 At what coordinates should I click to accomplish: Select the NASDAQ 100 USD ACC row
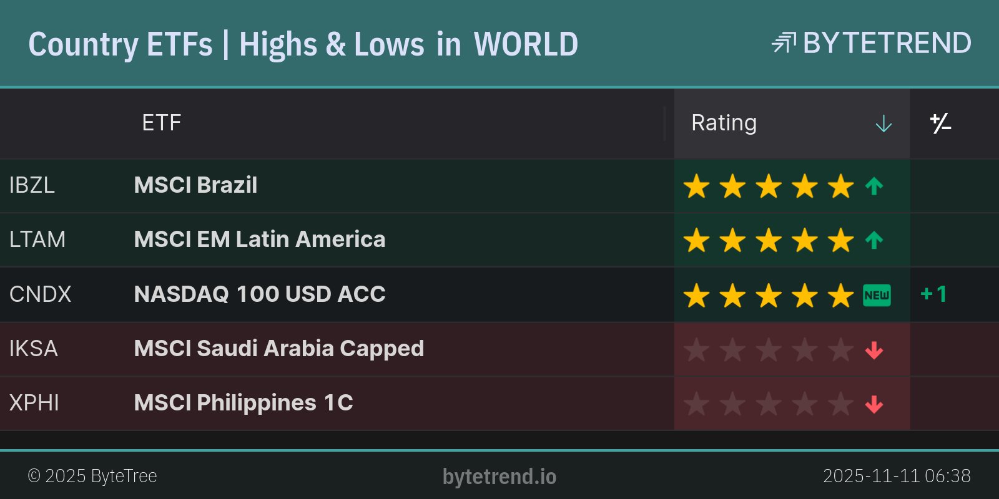tap(260, 294)
